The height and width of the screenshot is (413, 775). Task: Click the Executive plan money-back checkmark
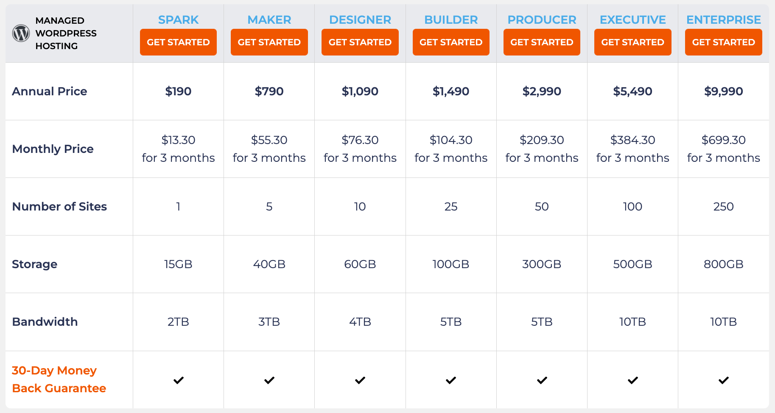click(x=633, y=380)
